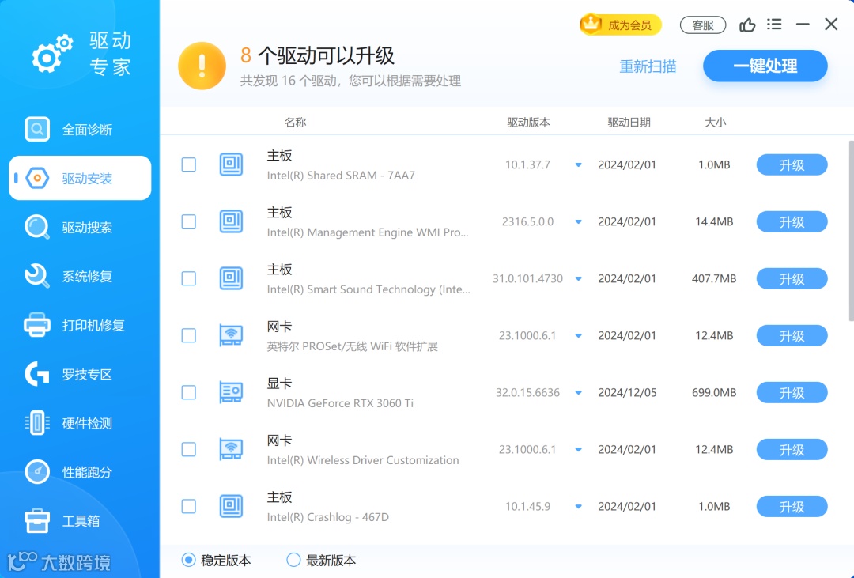This screenshot has height=578, width=854.
Task: Expand version dropdown next to 2316.5.0.0
Action: [578, 221]
